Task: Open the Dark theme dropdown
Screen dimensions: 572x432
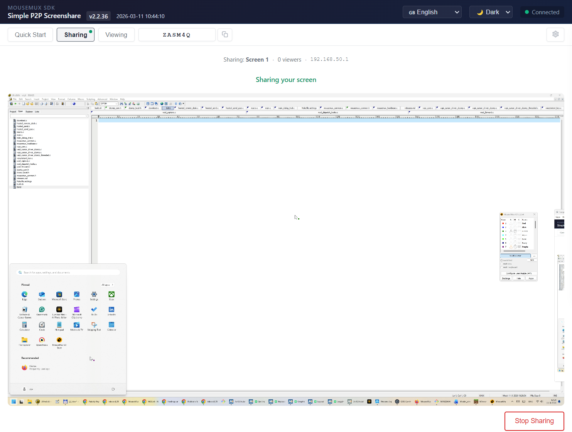Action: coord(491,12)
